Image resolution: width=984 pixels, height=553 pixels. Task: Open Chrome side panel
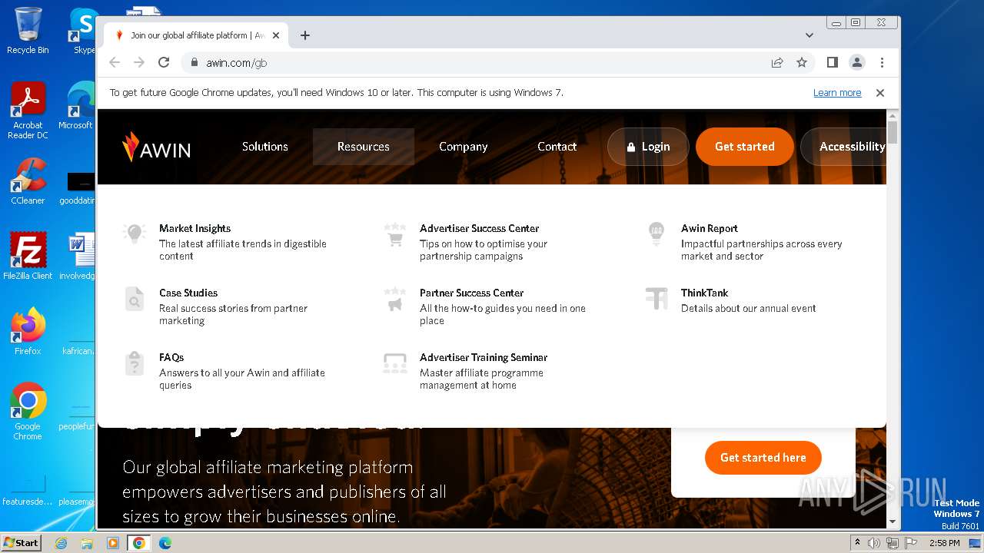(x=832, y=63)
